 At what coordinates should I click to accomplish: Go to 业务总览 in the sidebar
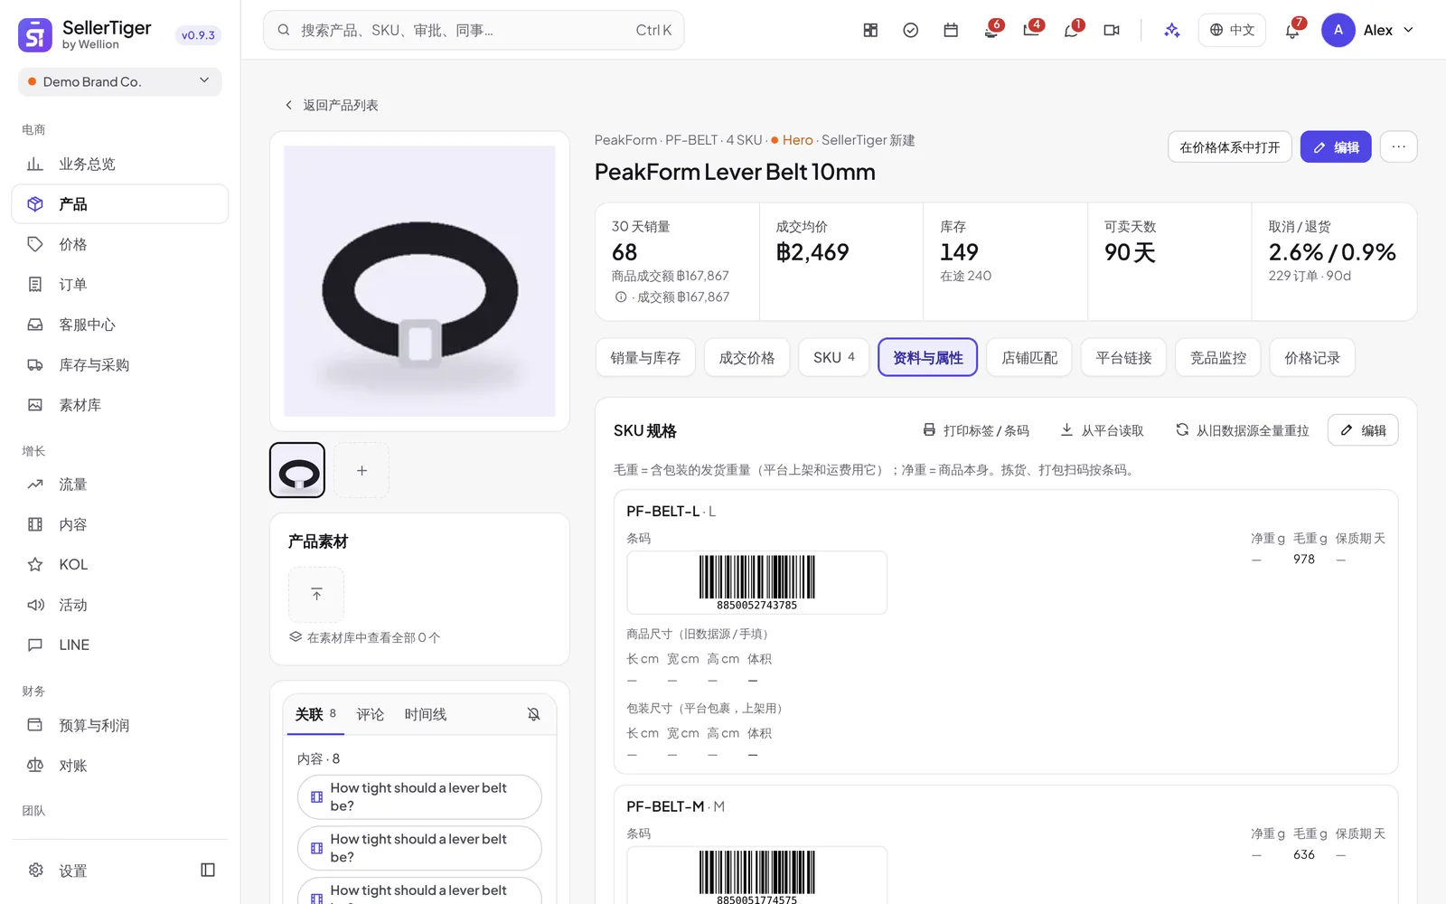point(120,164)
